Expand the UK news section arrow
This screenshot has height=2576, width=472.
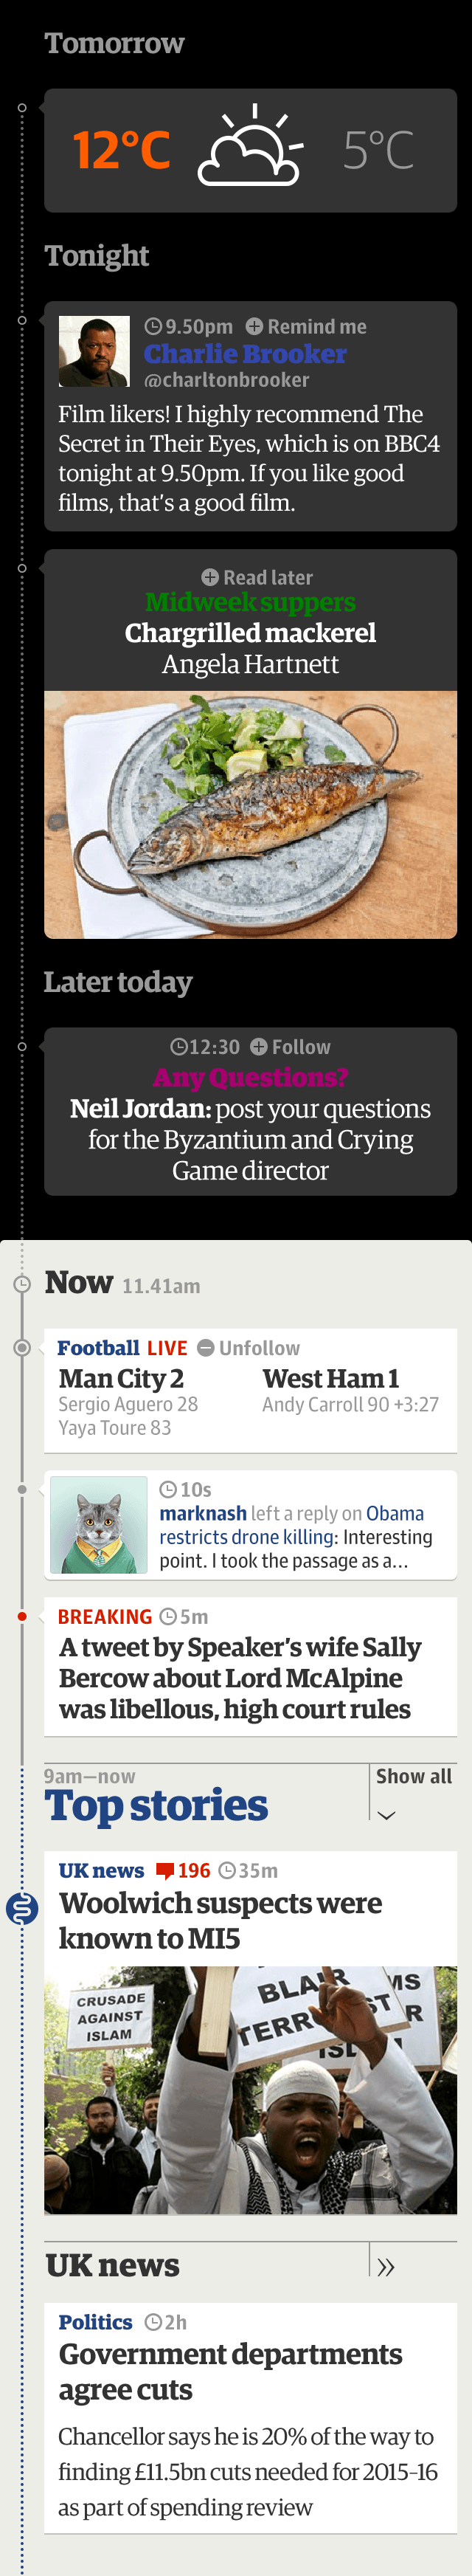tap(386, 2267)
